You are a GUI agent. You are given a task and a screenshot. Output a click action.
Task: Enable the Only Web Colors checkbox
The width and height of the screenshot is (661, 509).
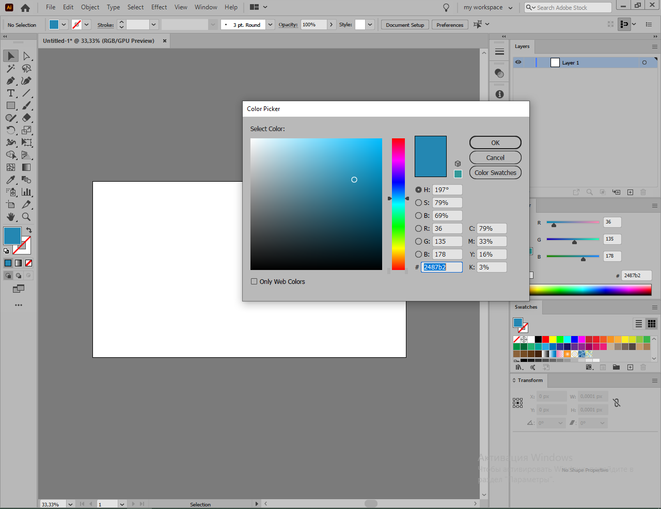click(254, 281)
